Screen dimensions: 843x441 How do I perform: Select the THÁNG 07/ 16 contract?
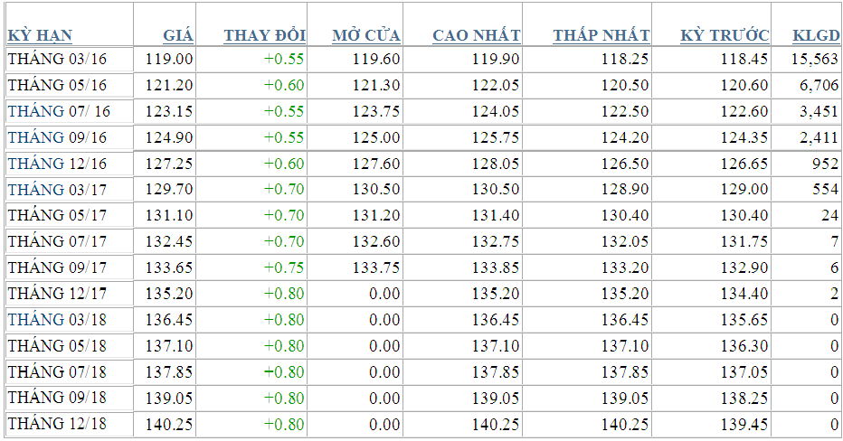click(59, 111)
